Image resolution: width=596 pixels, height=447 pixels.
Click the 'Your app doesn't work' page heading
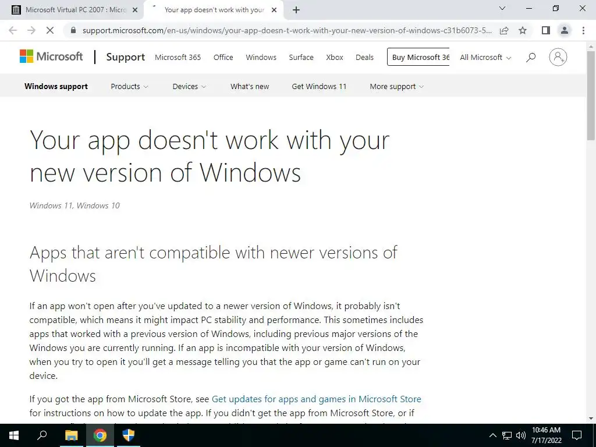coord(210,156)
